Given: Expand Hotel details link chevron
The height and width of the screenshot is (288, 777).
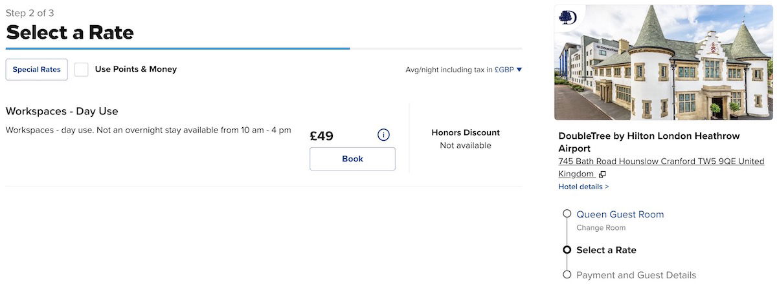Looking at the screenshot, I should click(607, 187).
